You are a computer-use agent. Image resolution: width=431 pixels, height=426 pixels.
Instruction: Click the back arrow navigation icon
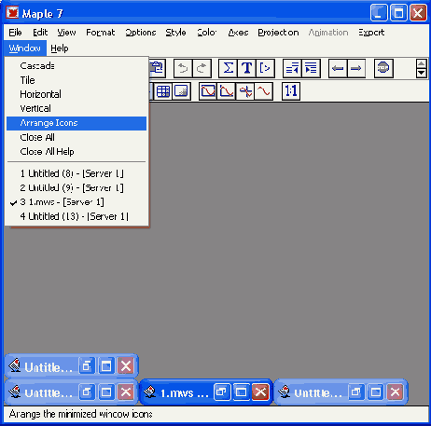(338, 68)
